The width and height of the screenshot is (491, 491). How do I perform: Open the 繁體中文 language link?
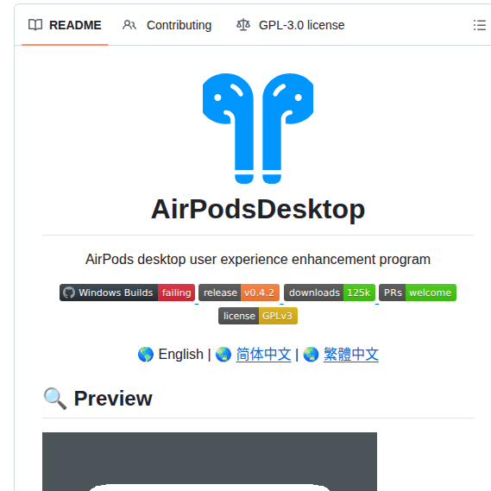(x=351, y=355)
